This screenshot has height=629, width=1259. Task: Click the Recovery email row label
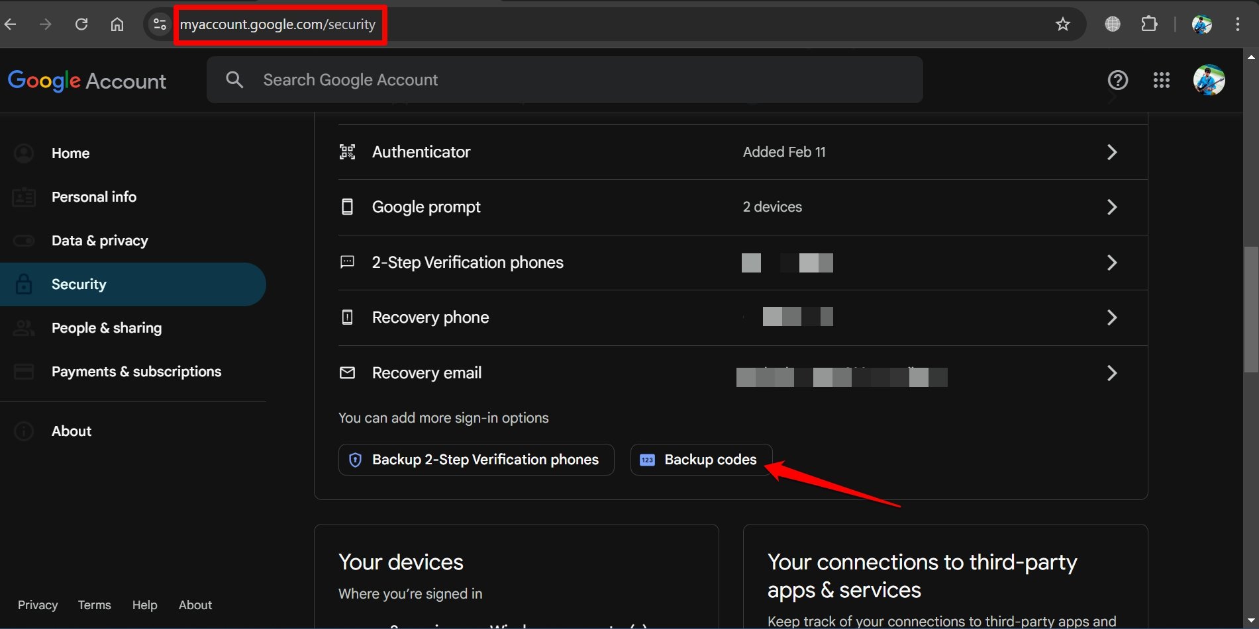tap(427, 373)
